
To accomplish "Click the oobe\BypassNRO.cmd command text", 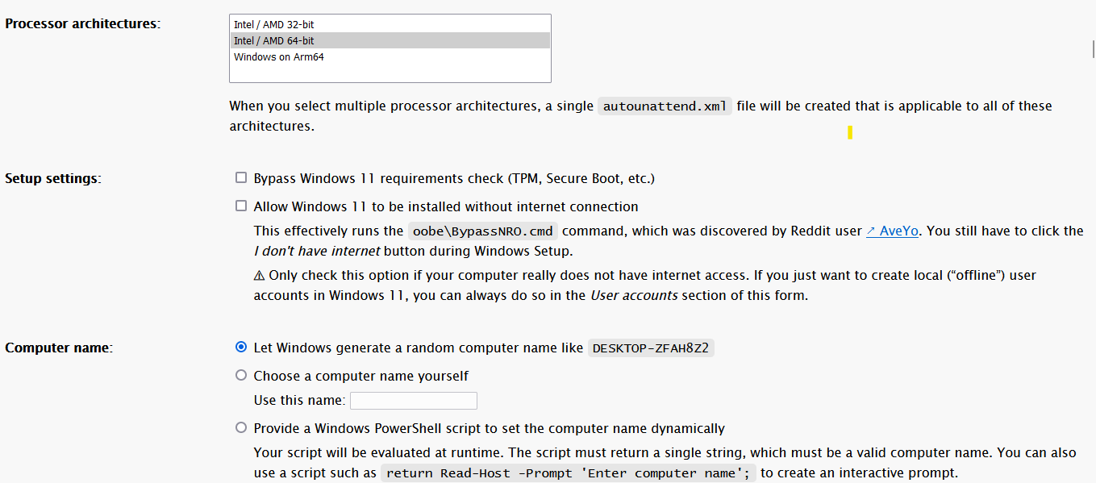I will click(x=482, y=231).
